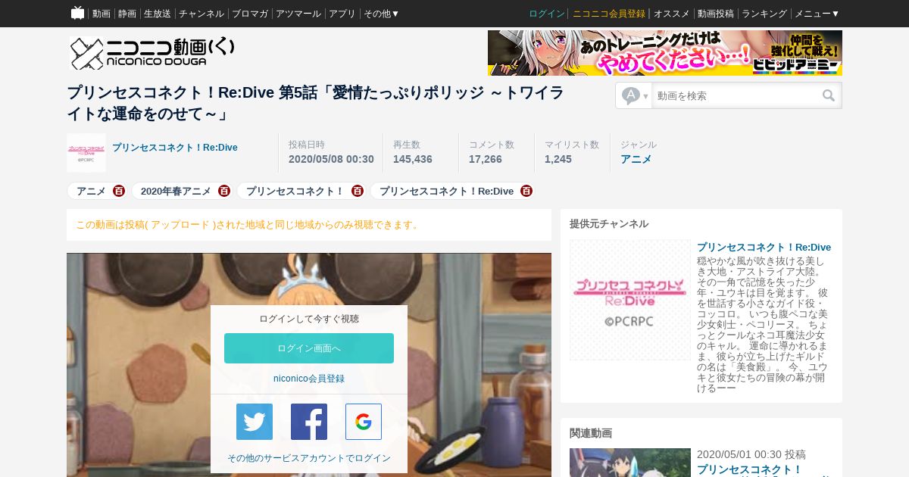Click the banner advertisement at the top
The image size is (909, 477).
tap(665, 53)
